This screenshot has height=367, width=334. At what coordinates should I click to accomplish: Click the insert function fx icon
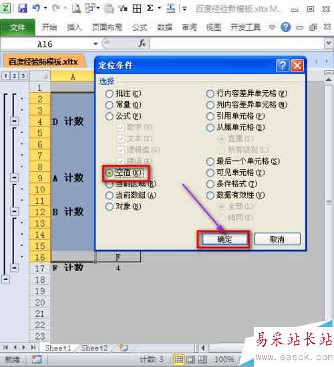pos(142,43)
